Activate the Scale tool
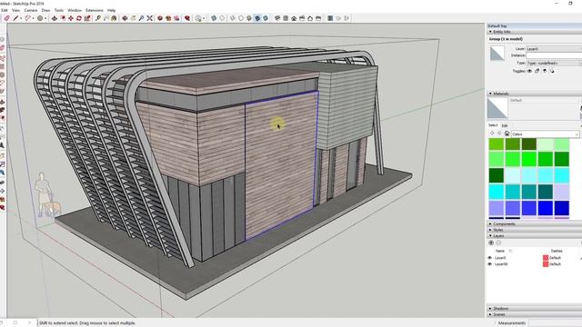Viewport: 582px width, 327px height. pos(87,18)
